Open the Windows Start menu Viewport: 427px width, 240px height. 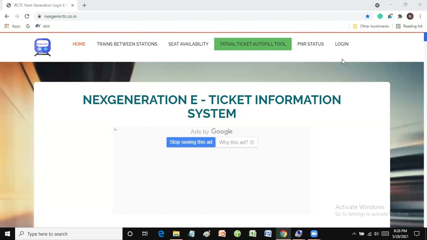click(x=7, y=234)
